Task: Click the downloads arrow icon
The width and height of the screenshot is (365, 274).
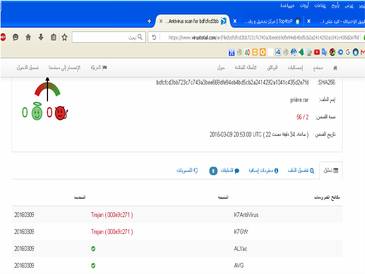Action: (x=41, y=37)
